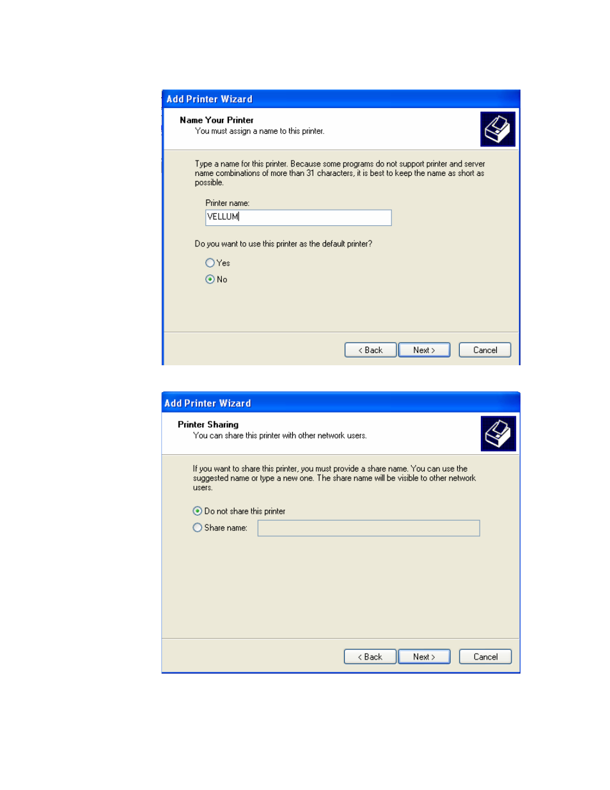Go Back from the Name Your Printer page
The width and height of the screenshot is (610, 790).
[x=370, y=350]
